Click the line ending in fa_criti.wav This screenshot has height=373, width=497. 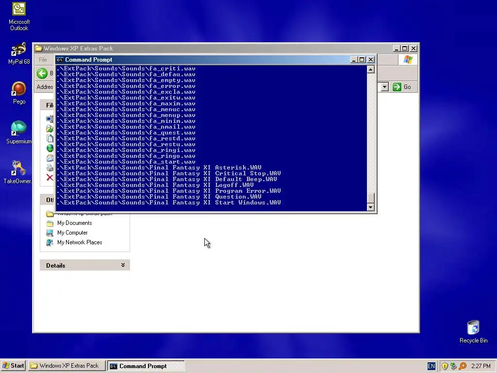tap(126, 68)
